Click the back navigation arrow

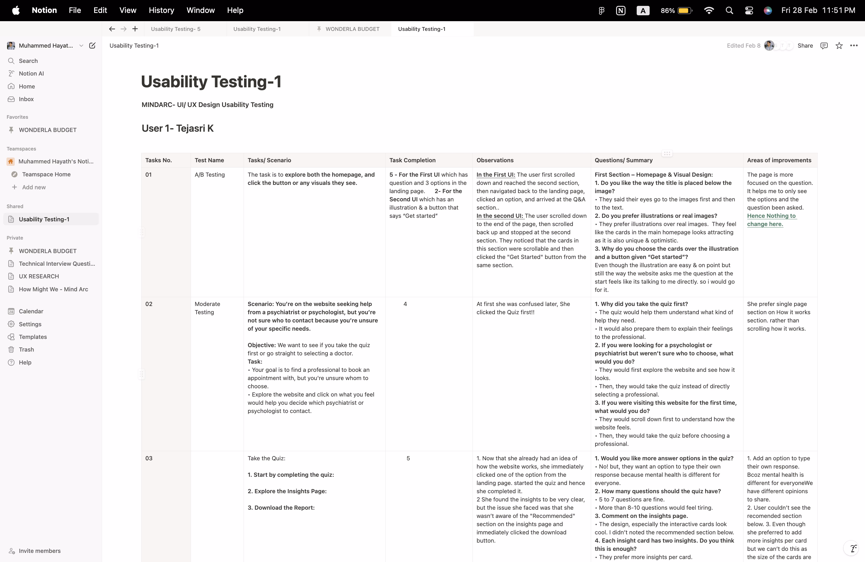112,29
